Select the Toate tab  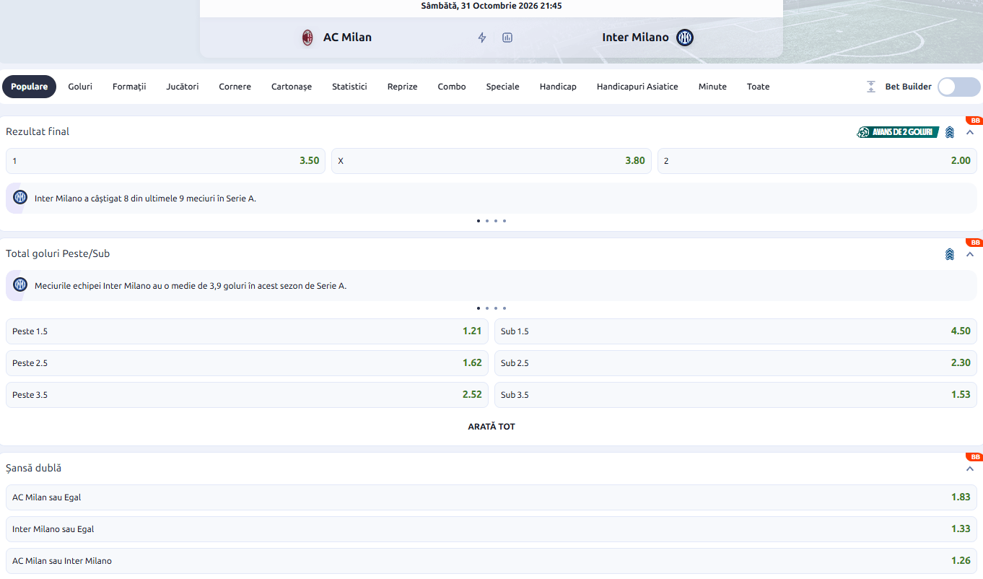(758, 87)
